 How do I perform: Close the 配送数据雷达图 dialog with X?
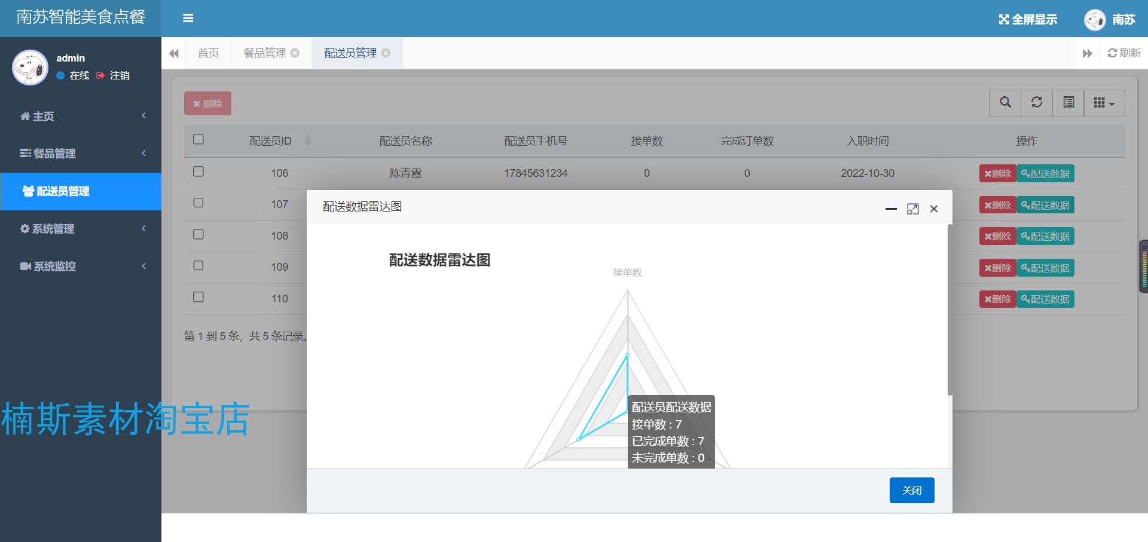pos(934,209)
